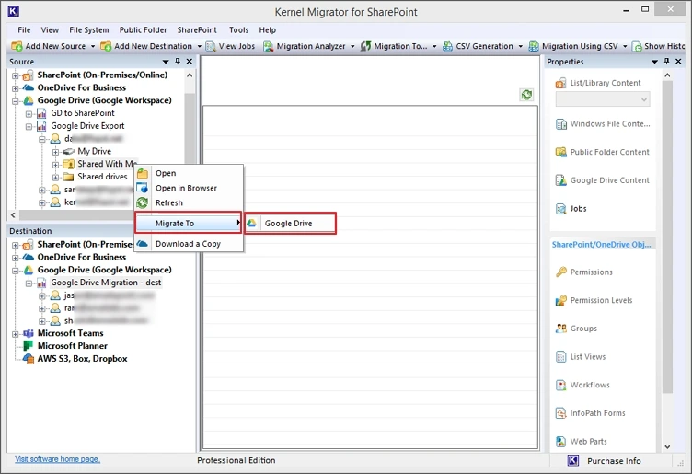Click the green refresh icon in center pane
692x474 pixels.
(x=526, y=95)
